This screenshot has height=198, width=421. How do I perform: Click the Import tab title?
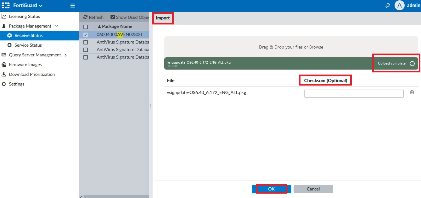click(163, 18)
